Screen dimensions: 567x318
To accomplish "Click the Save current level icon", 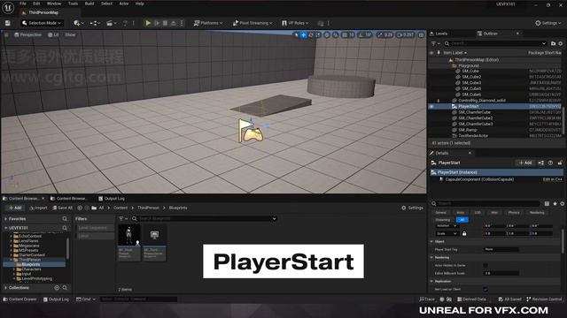I will pos(8,23).
